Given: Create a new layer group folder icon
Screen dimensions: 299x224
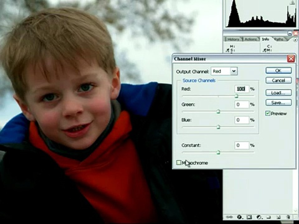Looking at the screenshot, I should tap(268, 217).
